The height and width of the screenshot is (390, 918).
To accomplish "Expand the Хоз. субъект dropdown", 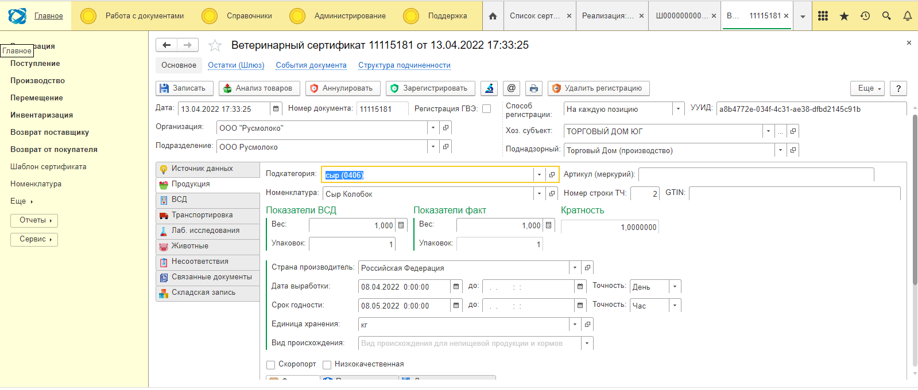I will click(768, 131).
